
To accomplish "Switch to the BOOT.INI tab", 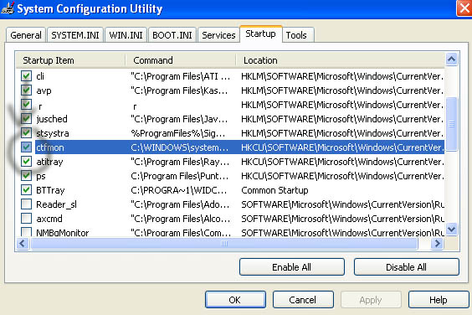I will pyautogui.click(x=172, y=35).
